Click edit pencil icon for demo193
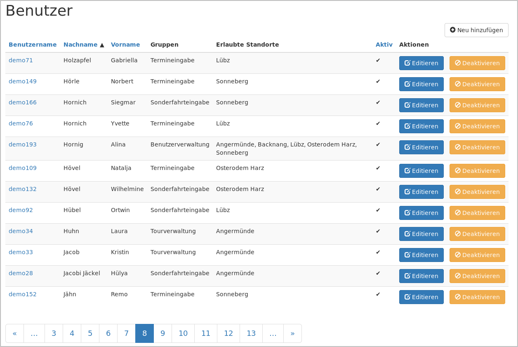The image size is (518, 347). 407,147
